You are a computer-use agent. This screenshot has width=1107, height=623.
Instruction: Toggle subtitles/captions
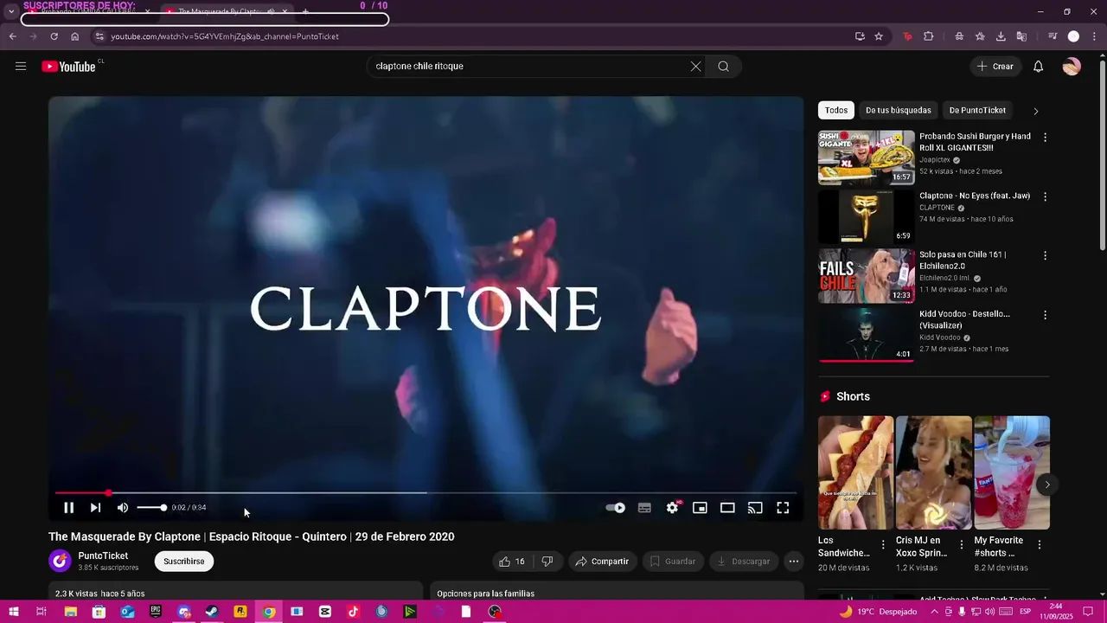(x=644, y=508)
